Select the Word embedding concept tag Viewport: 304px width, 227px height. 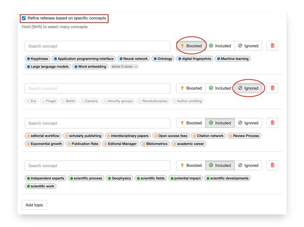pos(90,67)
